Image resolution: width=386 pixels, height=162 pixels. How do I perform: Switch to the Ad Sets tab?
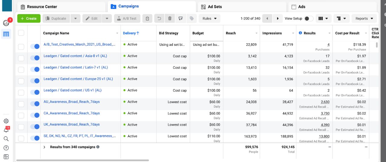pyautogui.click(x=242, y=7)
